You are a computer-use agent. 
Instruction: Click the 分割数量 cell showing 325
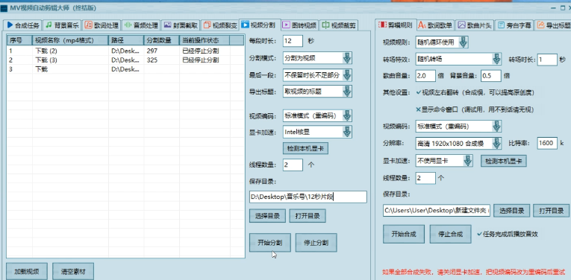pos(162,60)
